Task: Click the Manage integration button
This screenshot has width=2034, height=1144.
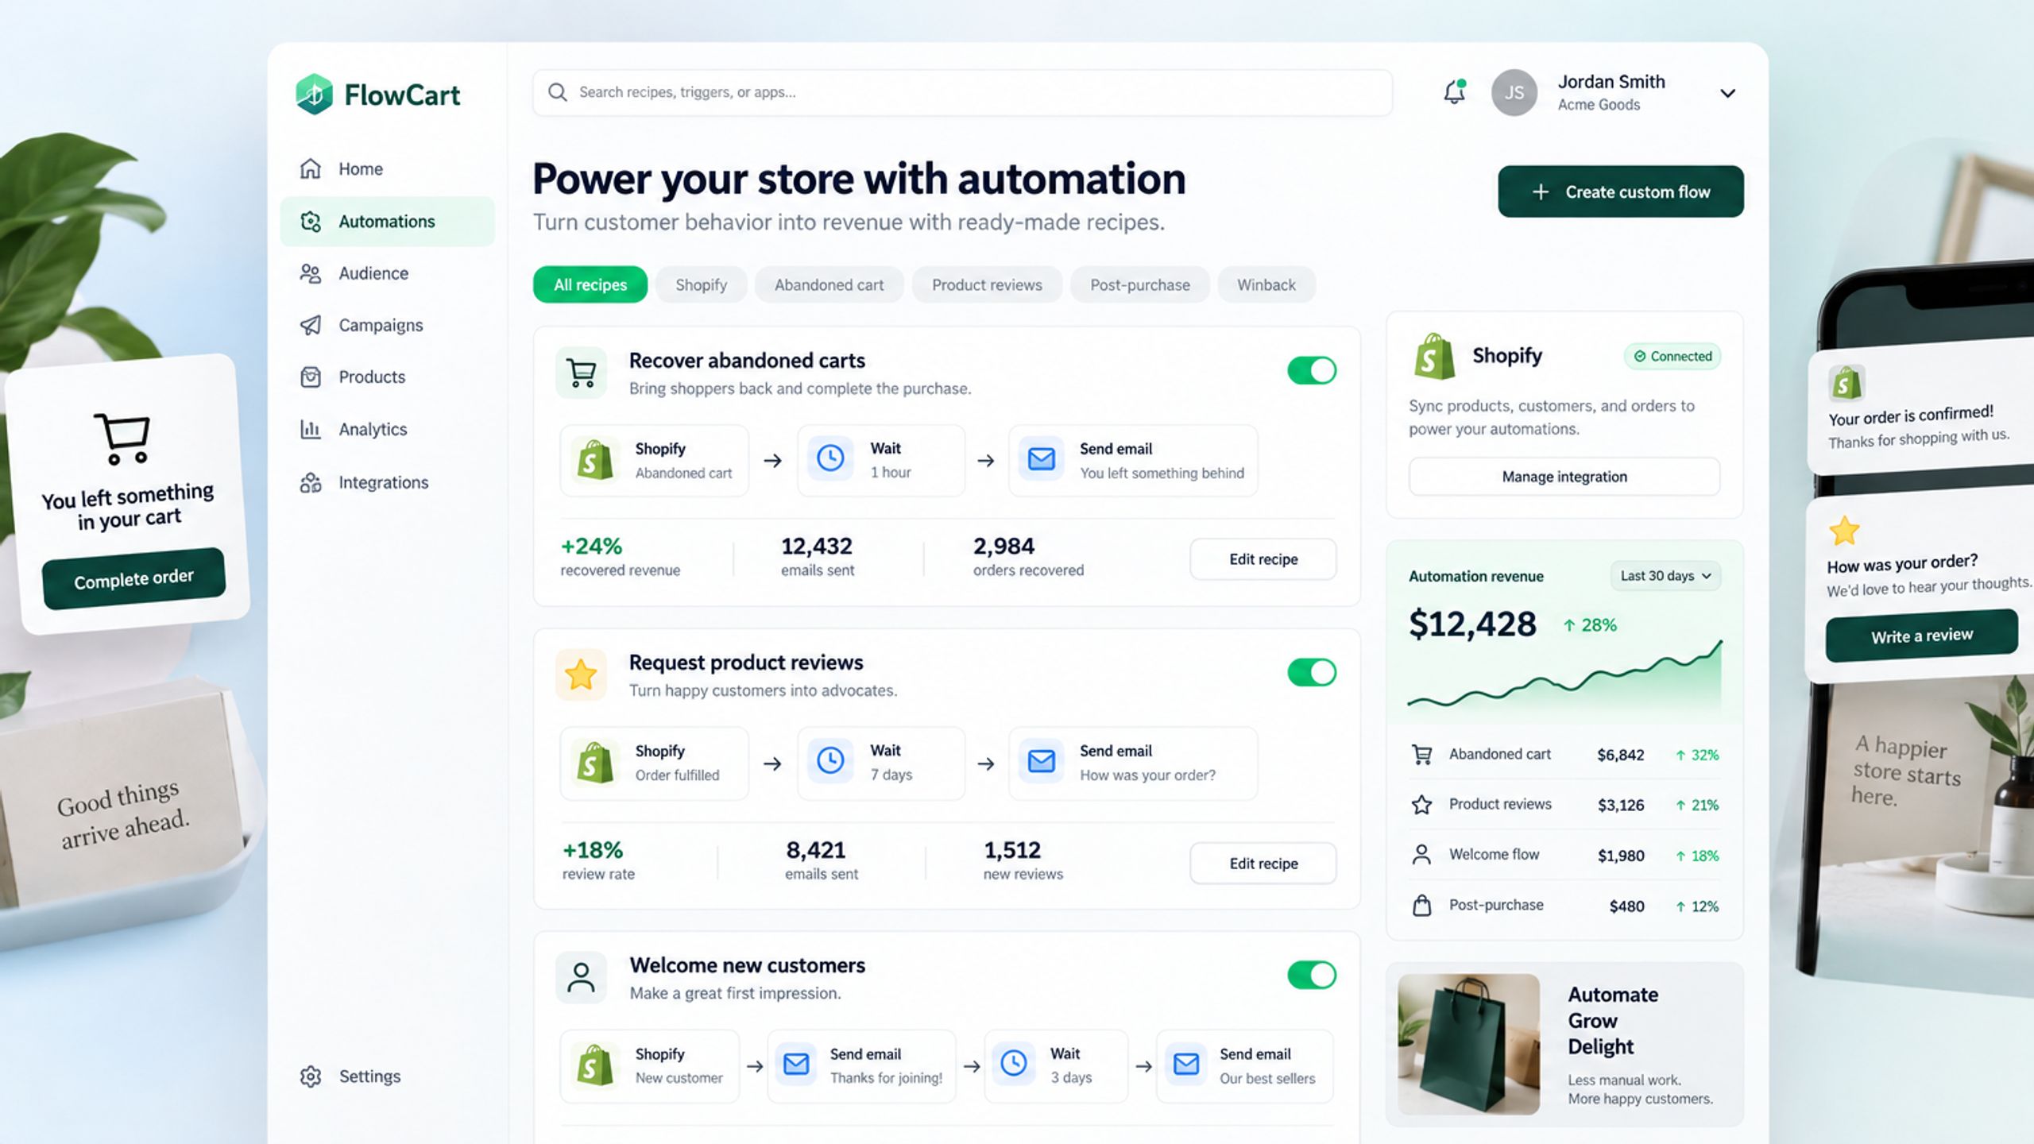Action: 1564,477
